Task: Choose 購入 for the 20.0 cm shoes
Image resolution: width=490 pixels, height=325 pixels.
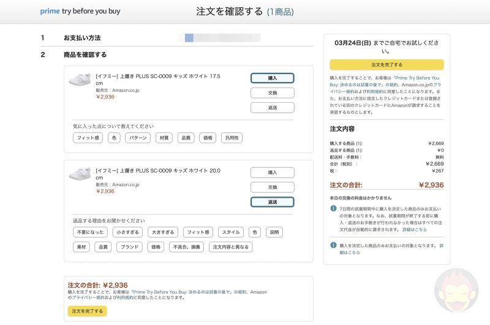Action: click(272, 173)
